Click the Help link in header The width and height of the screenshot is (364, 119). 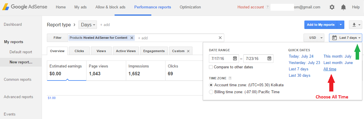coord(356,7)
